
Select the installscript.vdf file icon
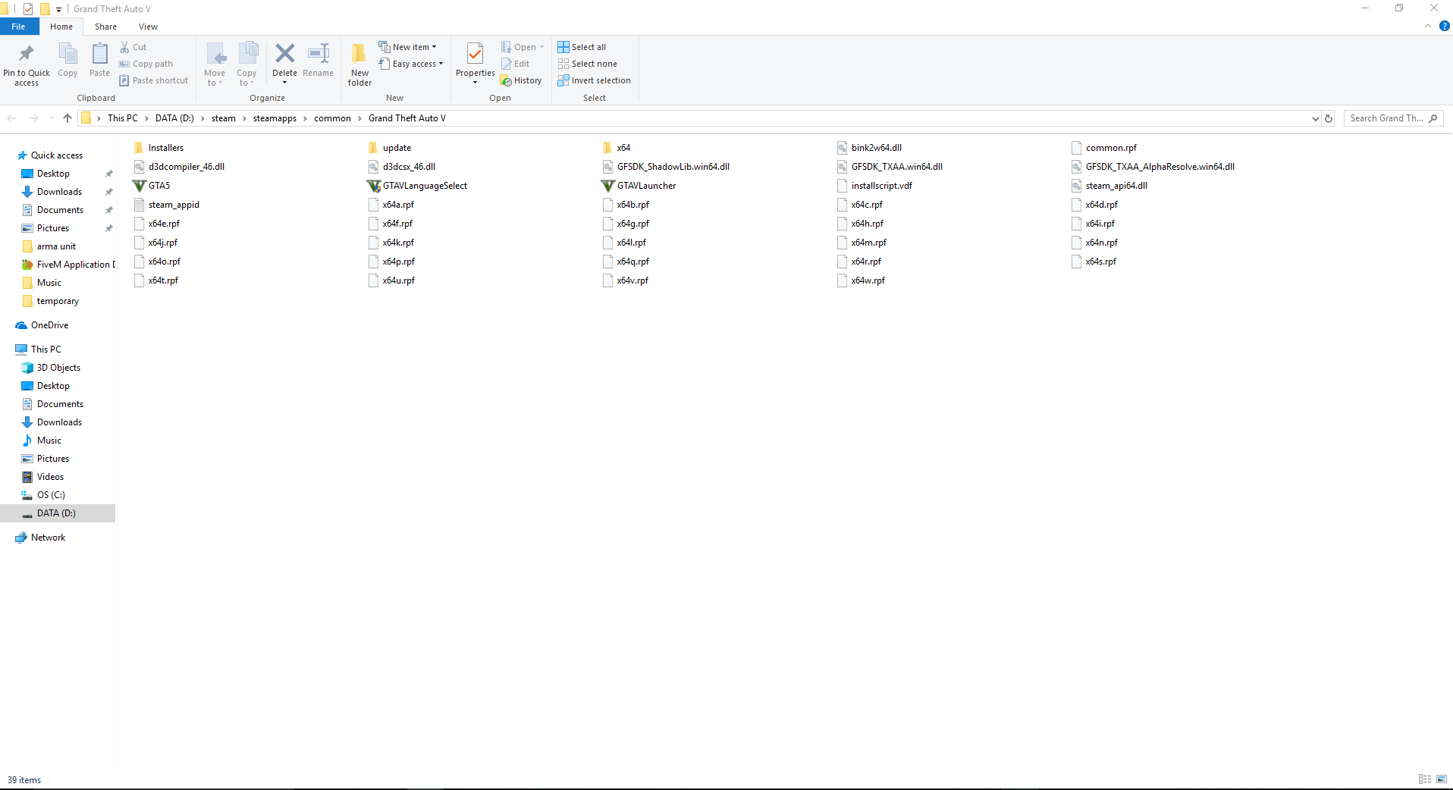843,186
